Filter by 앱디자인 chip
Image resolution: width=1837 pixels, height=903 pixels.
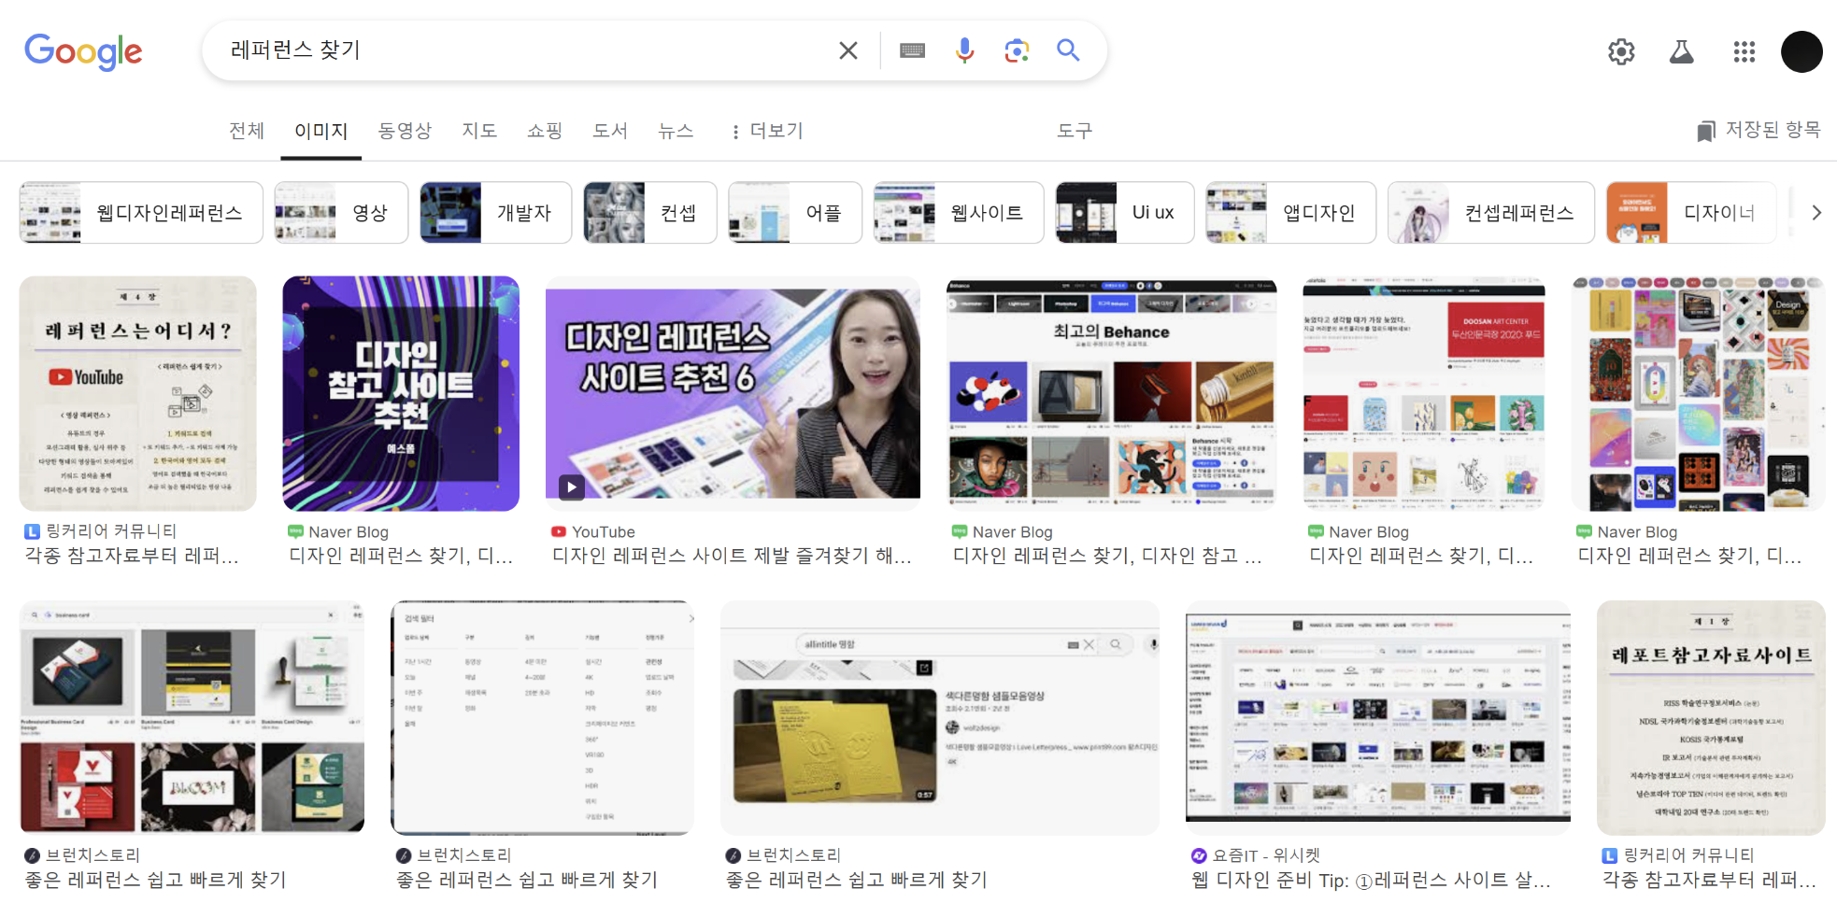(x=1290, y=213)
